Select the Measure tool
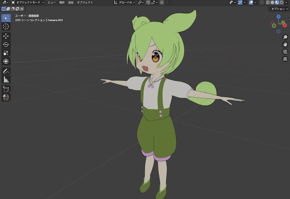Image resolution: width=290 pixels, height=199 pixels. [x=6, y=79]
